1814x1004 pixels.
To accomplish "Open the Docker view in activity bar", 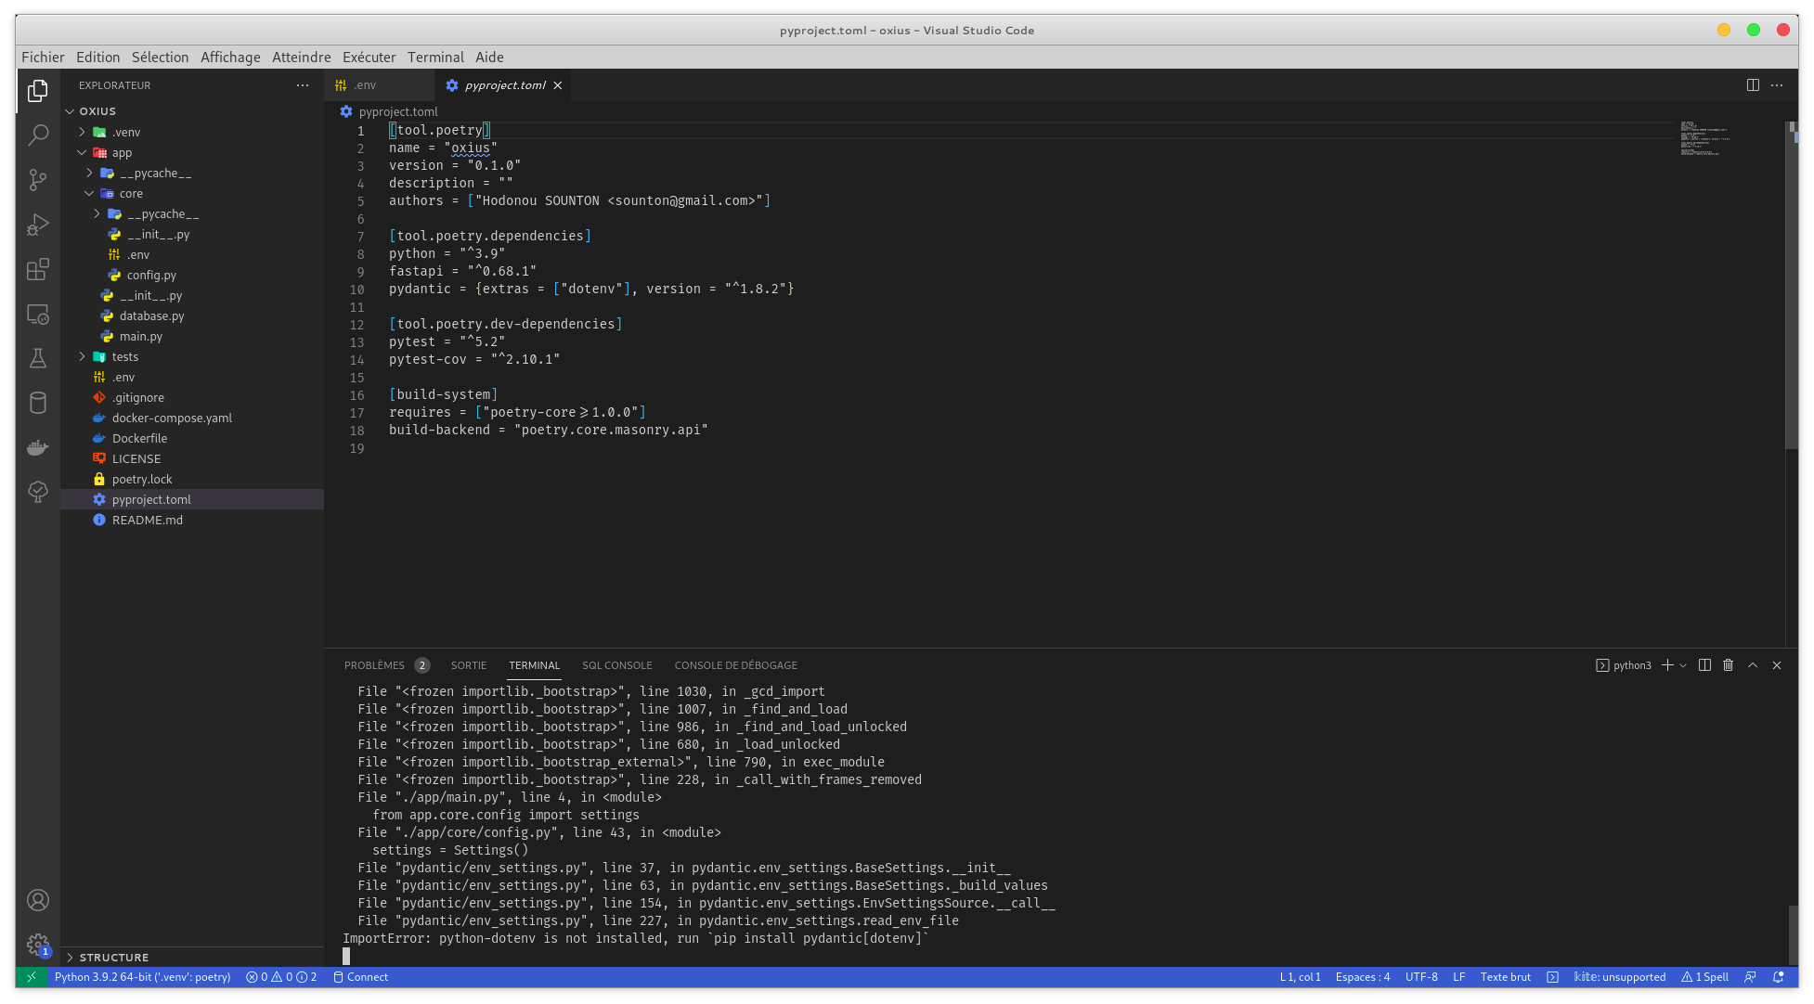I will [x=38, y=448].
